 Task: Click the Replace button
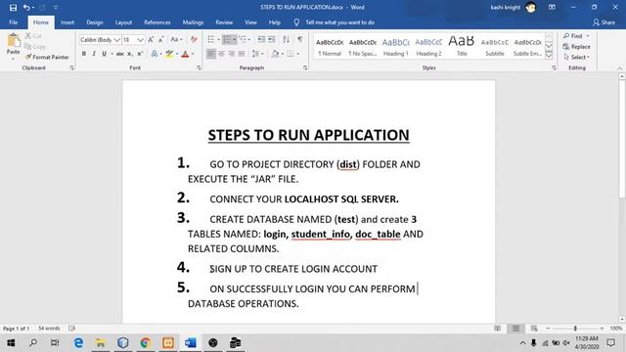576,47
